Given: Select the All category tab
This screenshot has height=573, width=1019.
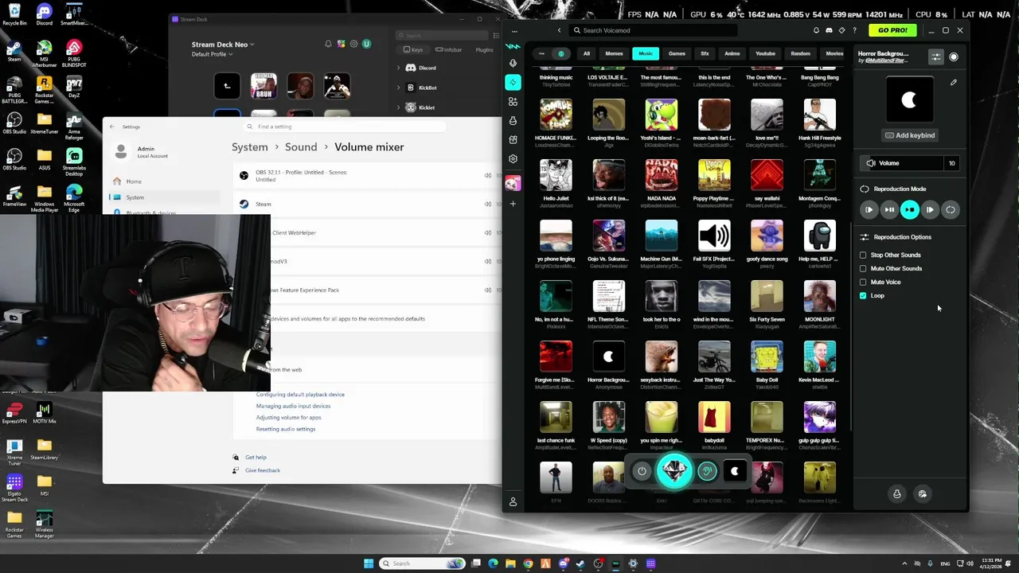Looking at the screenshot, I should (x=587, y=54).
